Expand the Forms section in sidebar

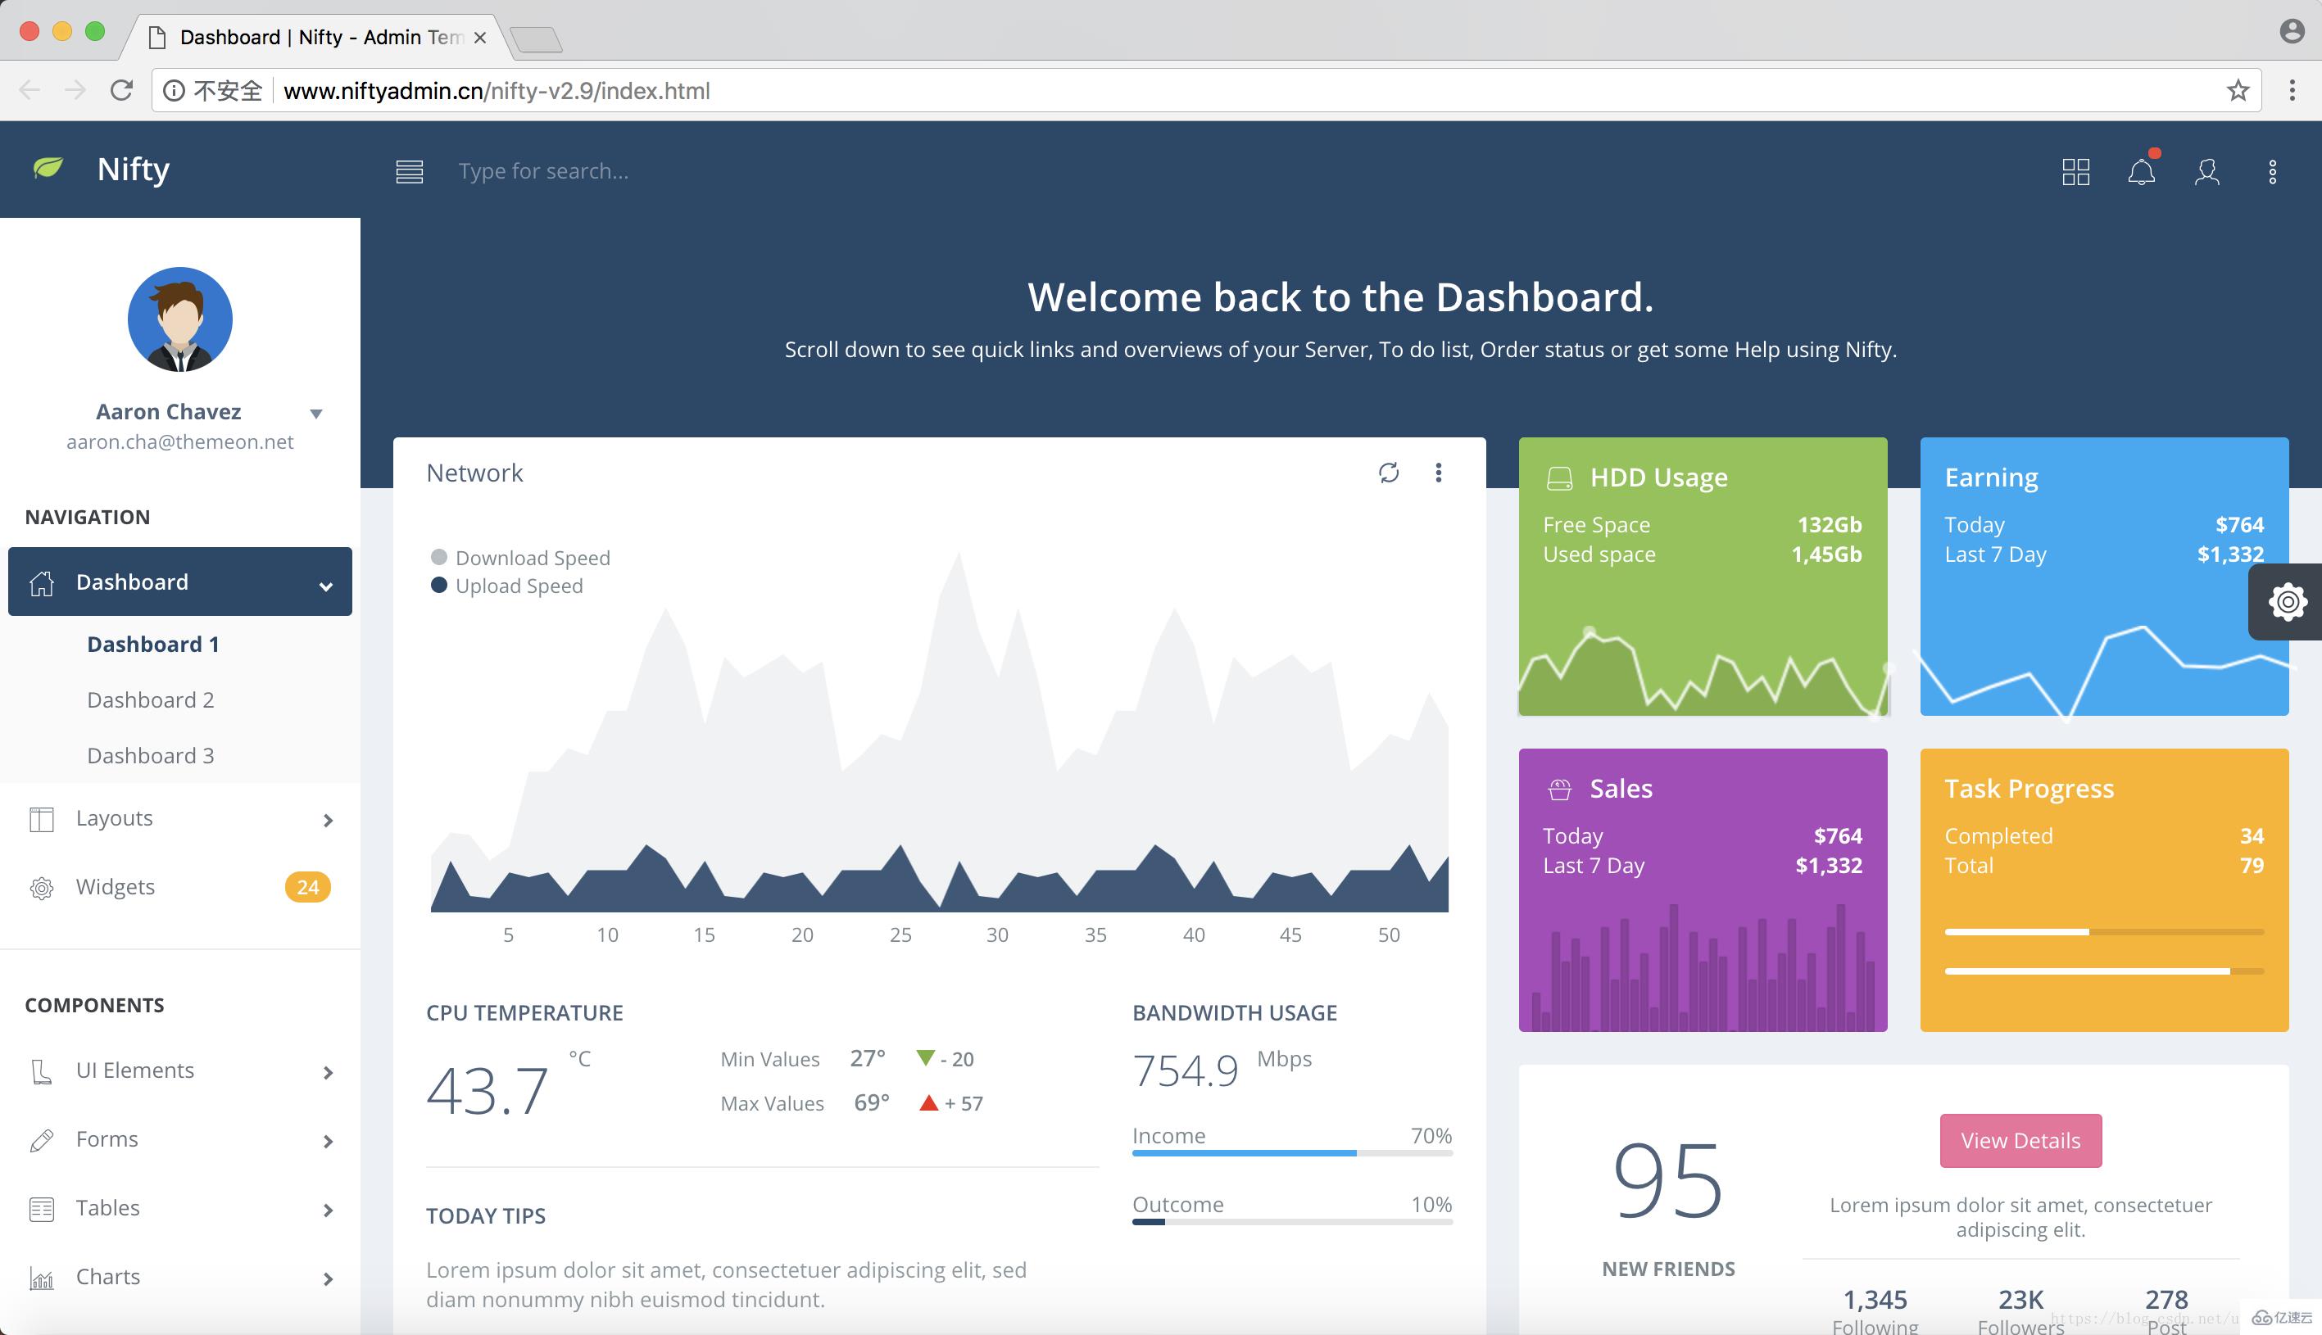click(x=179, y=1138)
